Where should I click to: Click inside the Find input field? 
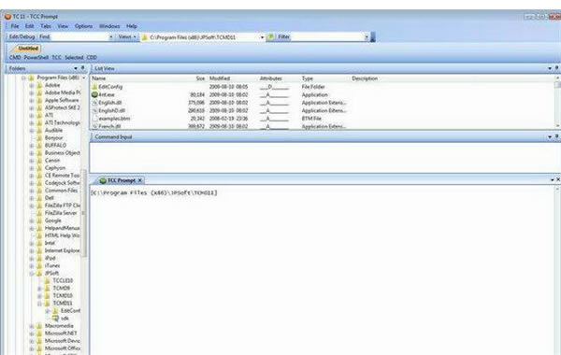(79, 36)
